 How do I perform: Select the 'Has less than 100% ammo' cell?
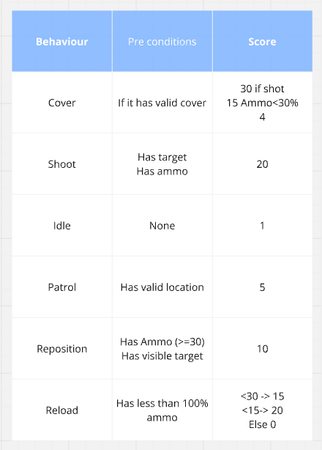162,410
